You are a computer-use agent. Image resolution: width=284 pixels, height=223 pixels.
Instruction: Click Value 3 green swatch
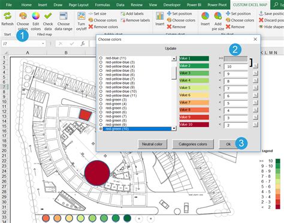click(194, 73)
